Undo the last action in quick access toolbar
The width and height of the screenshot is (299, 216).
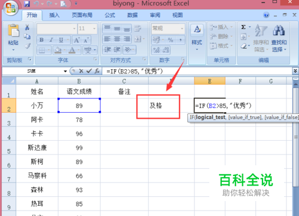36,4
